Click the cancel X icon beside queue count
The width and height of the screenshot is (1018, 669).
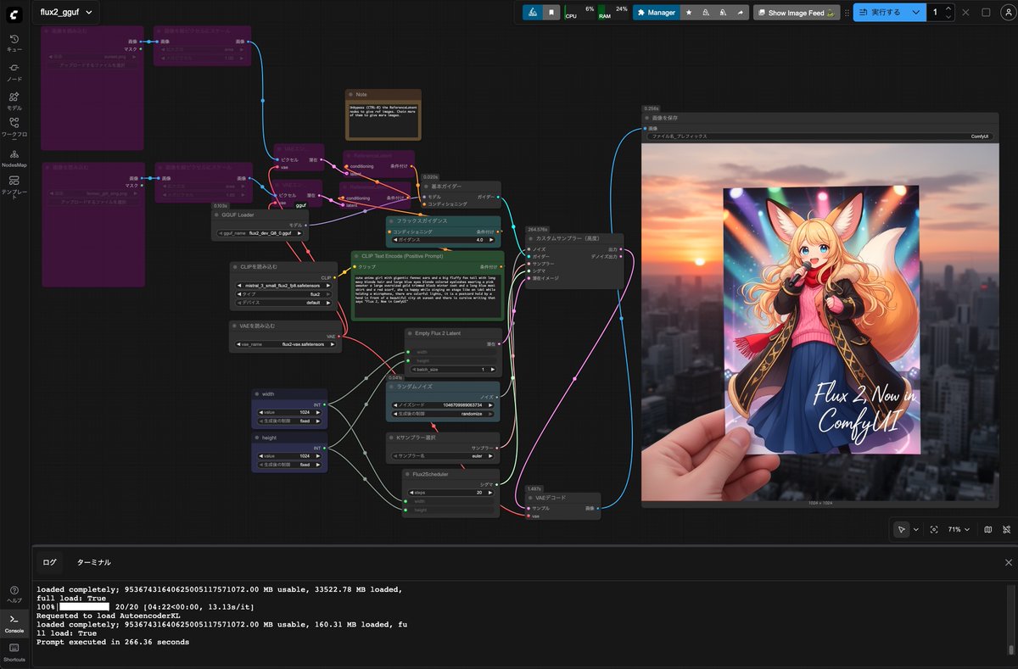965,13
